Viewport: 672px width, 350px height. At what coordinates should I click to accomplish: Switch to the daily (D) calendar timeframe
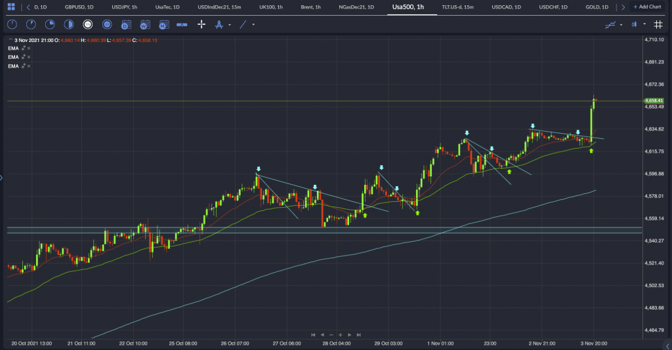coord(126,25)
